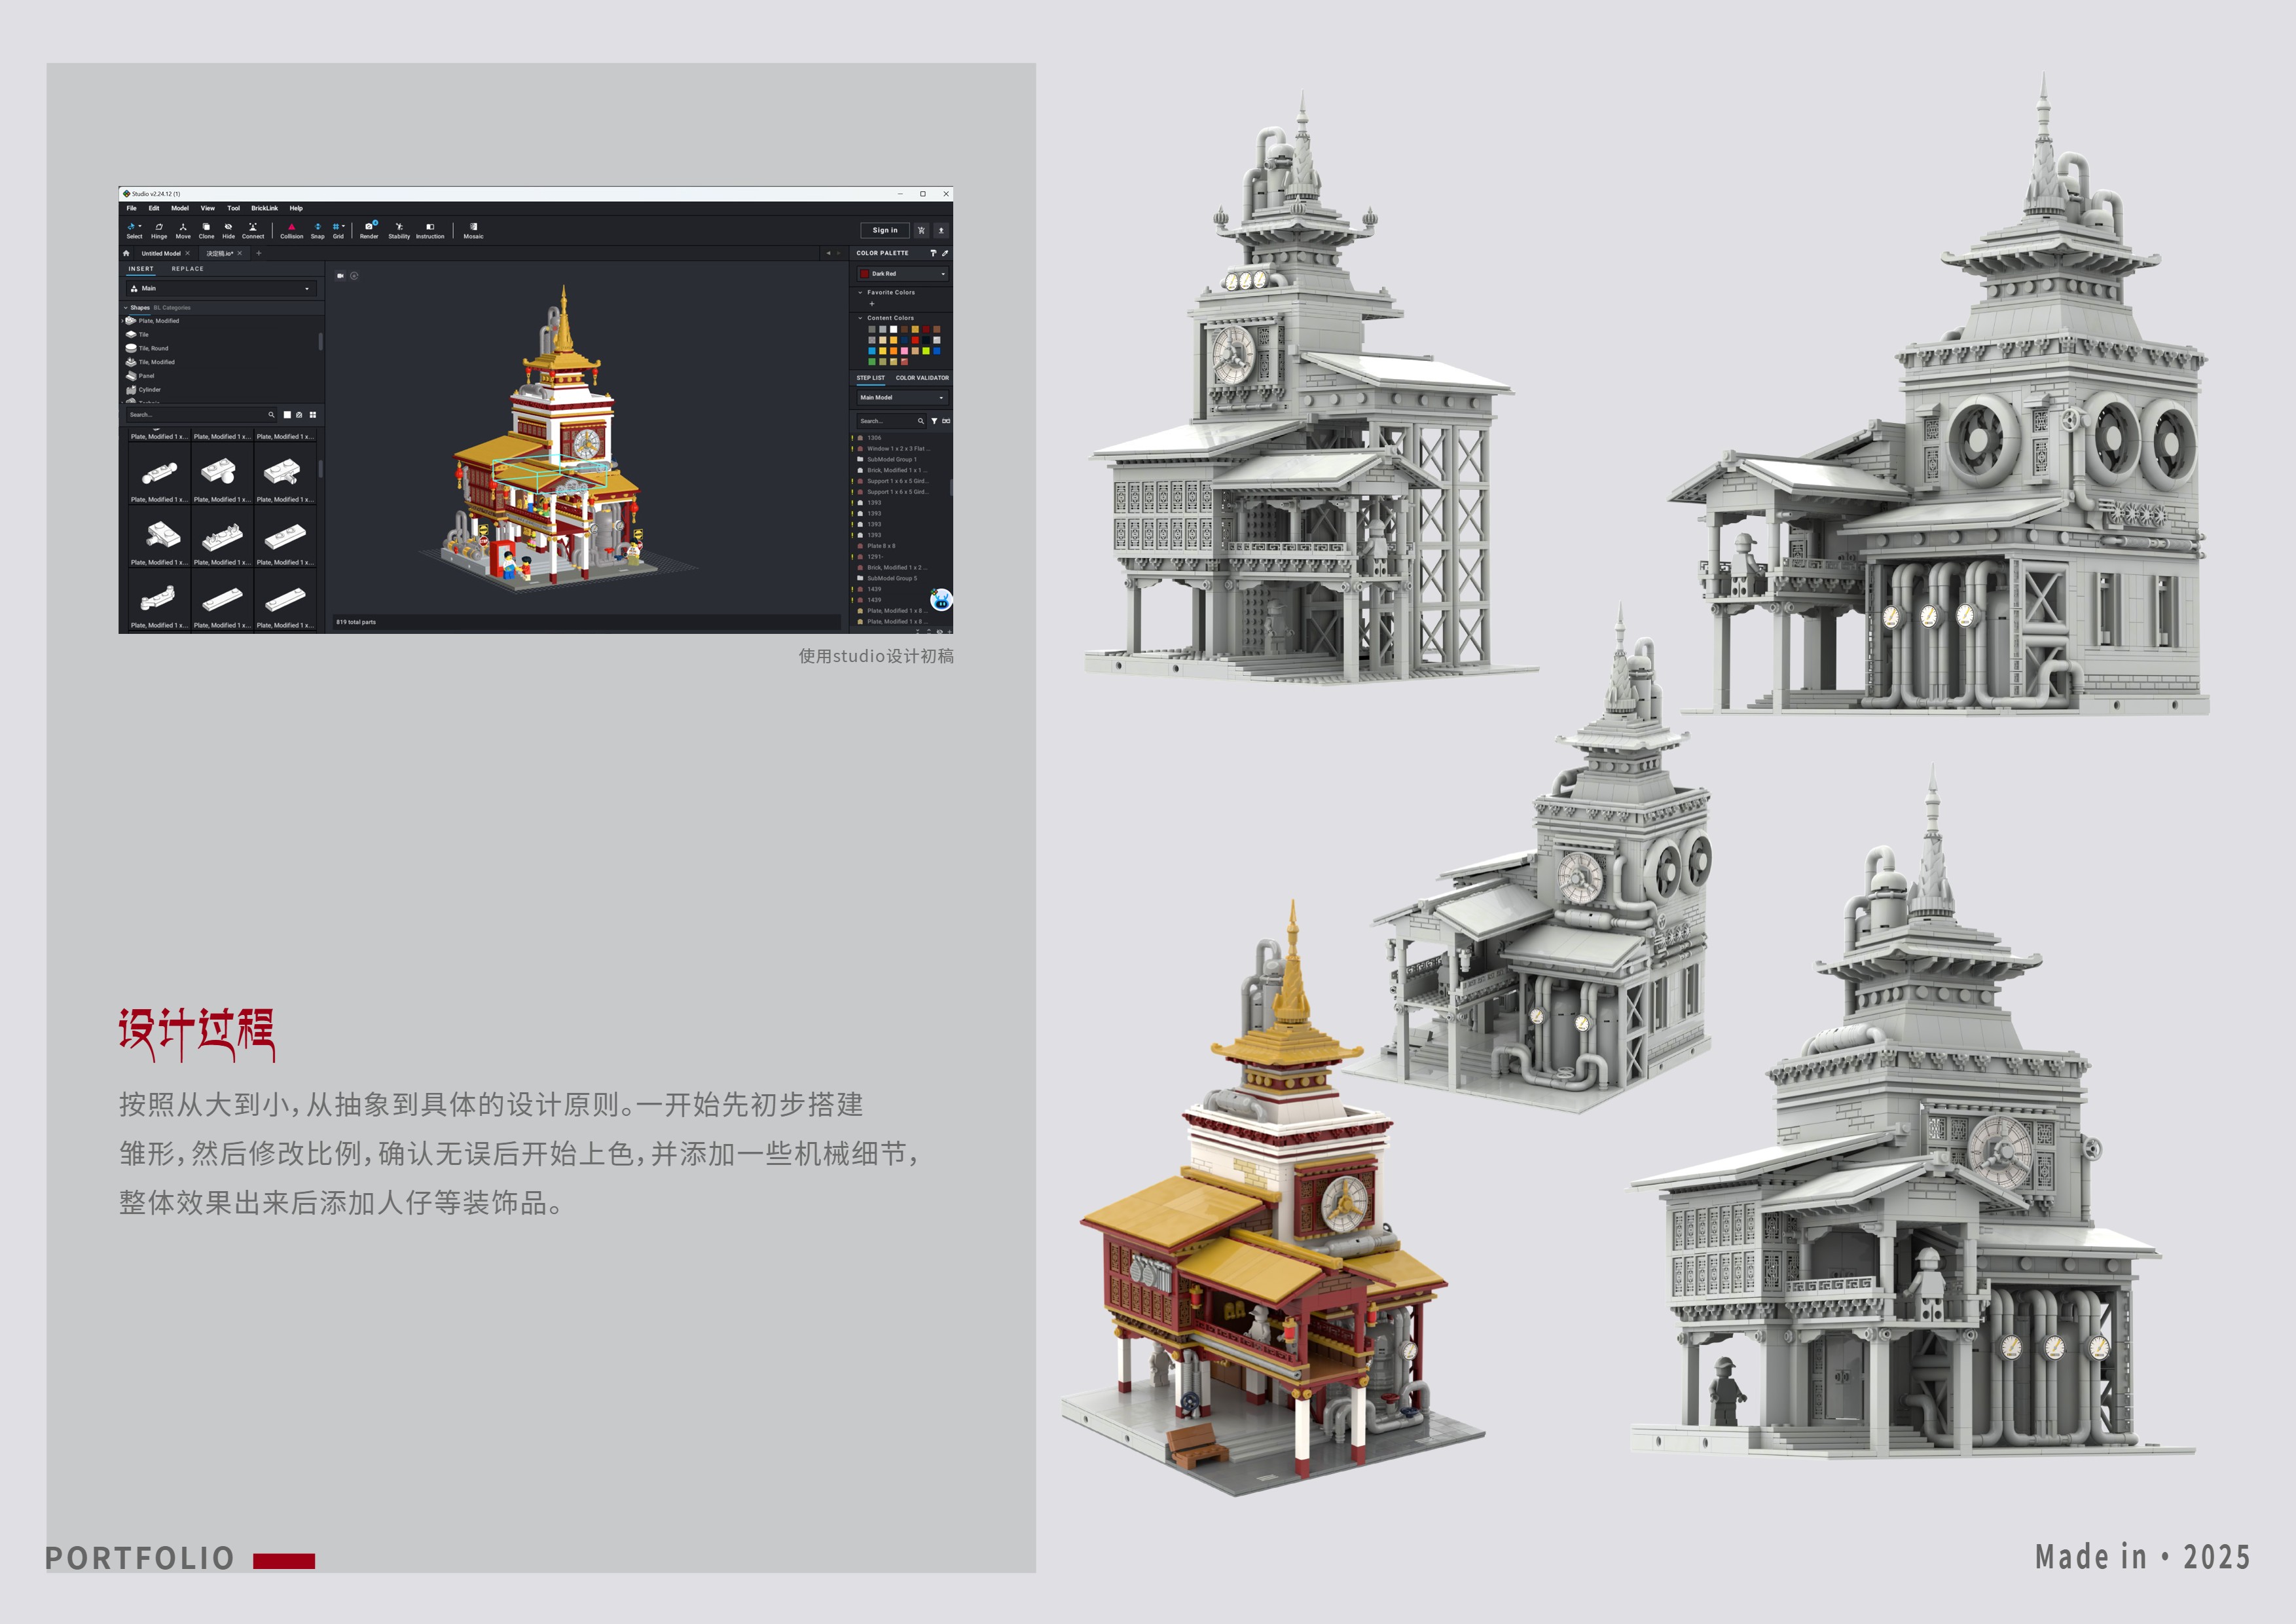Toggle Snap mode
Image resolution: width=2296 pixels, height=1624 pixels.
click(x=318, y=229)
